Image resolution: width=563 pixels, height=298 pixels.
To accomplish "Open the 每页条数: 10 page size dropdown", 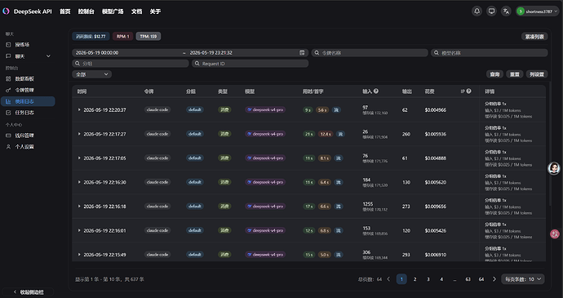I will (x=523, y=279).
